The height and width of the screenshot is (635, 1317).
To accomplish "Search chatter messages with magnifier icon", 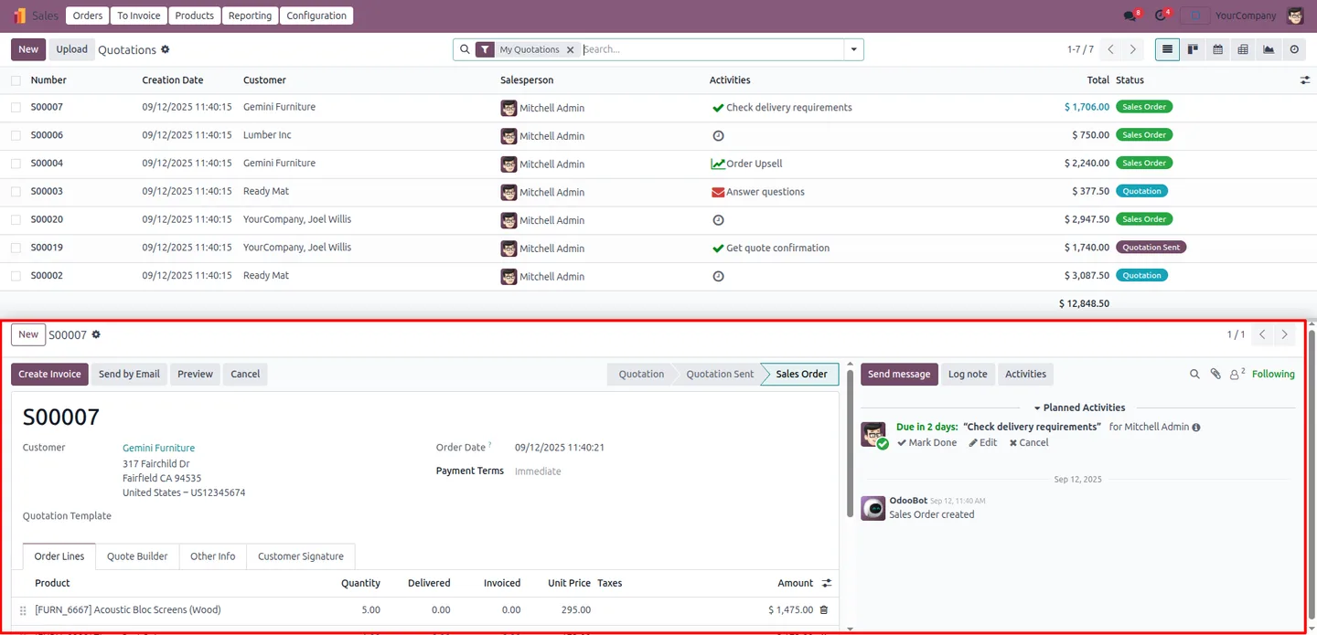I will 1194,374.
